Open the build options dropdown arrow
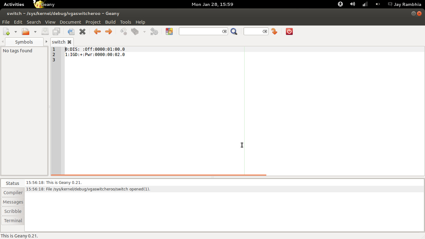 click(x=144, y=32)
